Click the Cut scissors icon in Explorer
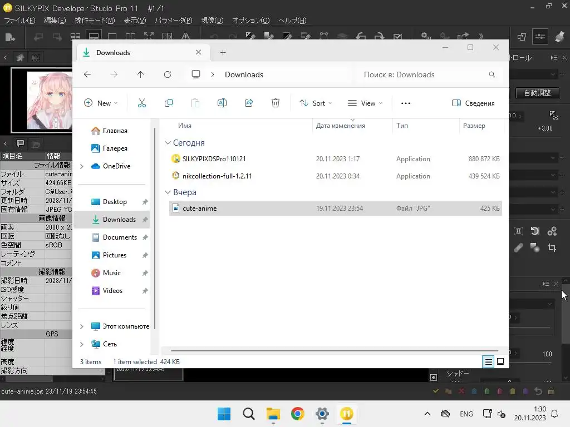This screenshot has height=427, width=570. (x=142, y=103)
